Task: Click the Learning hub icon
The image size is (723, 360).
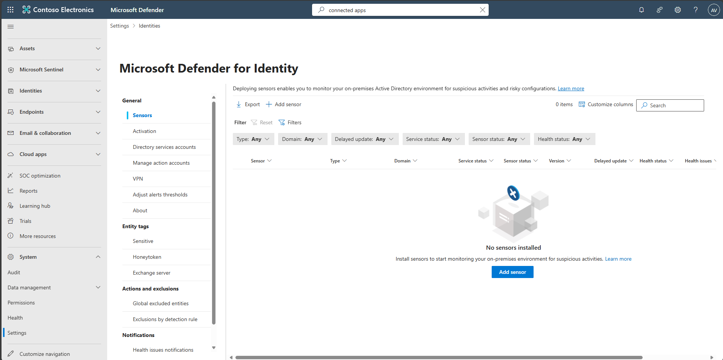Action: [11, 206]
